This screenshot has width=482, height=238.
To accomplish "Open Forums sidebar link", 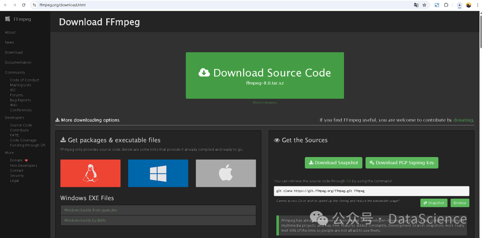I will pos(17,95).
